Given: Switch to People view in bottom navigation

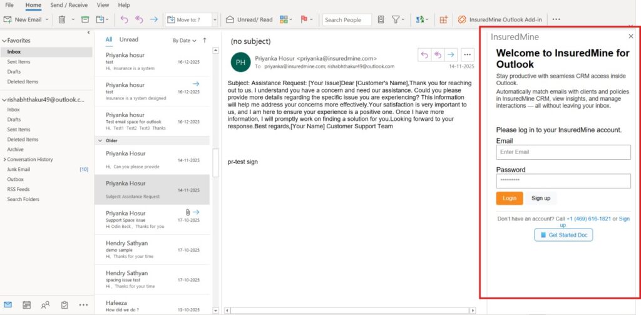Looking at the screenshot, I should 45,305.
